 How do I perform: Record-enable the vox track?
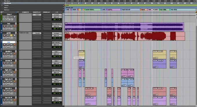4,44
